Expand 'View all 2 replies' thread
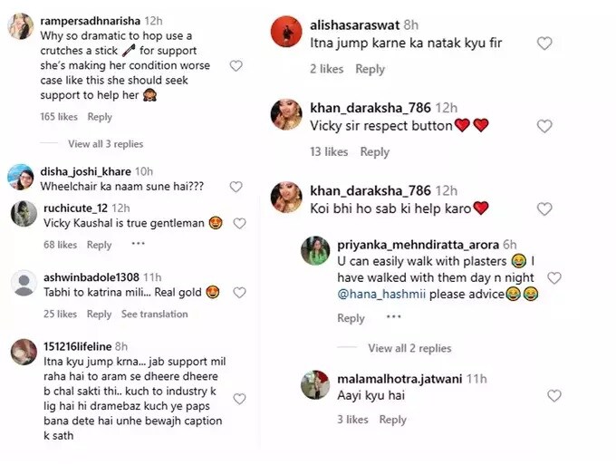 [409, 348]
